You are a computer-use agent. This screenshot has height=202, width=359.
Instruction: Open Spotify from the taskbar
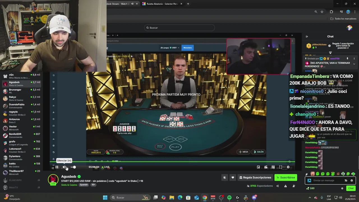pos(229,198)
